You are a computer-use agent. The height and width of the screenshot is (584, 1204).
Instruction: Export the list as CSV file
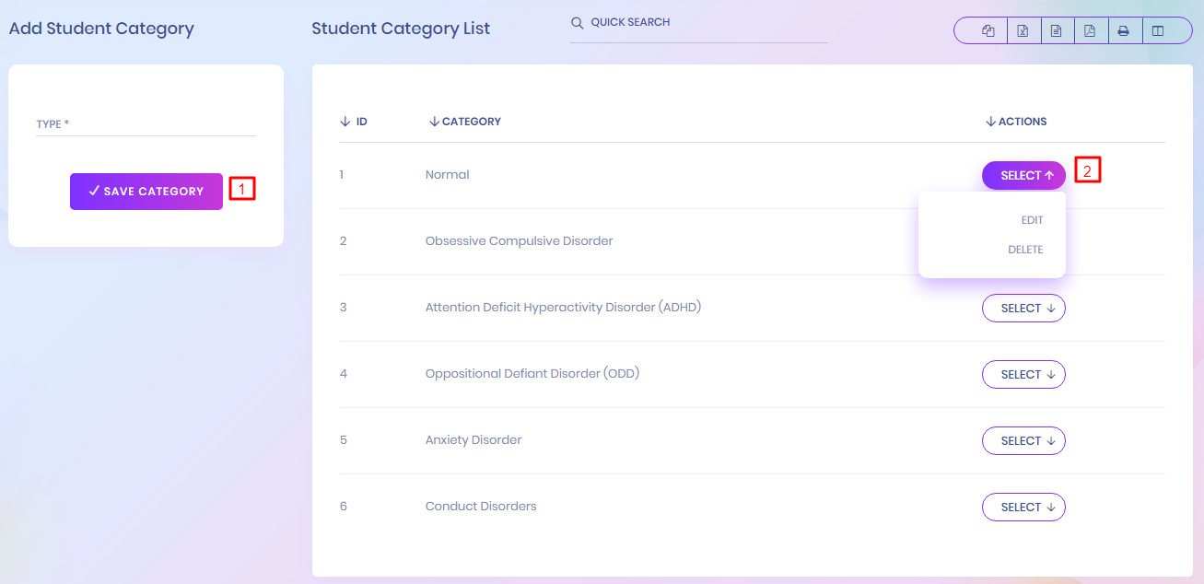tap(1057, 31)
